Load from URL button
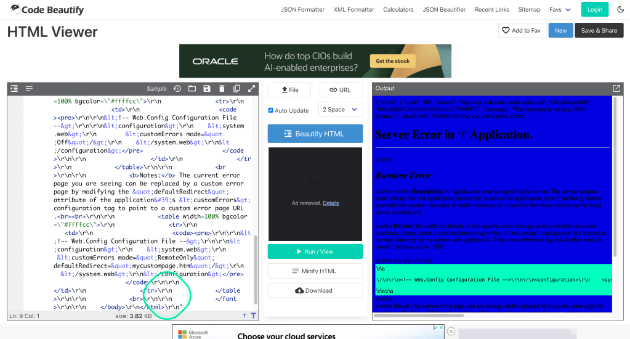This screenshot has height=339, width=630. (x=341, y=89)
